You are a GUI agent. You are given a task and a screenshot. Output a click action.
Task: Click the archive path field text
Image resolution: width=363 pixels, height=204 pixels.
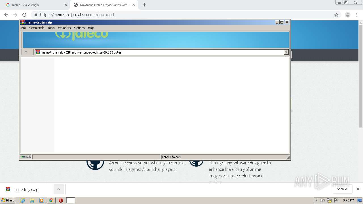81,52
